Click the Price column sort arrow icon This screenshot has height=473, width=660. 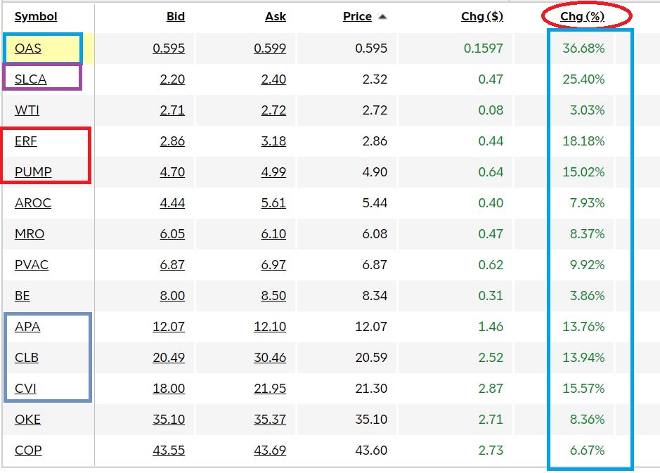pos(382,17)
